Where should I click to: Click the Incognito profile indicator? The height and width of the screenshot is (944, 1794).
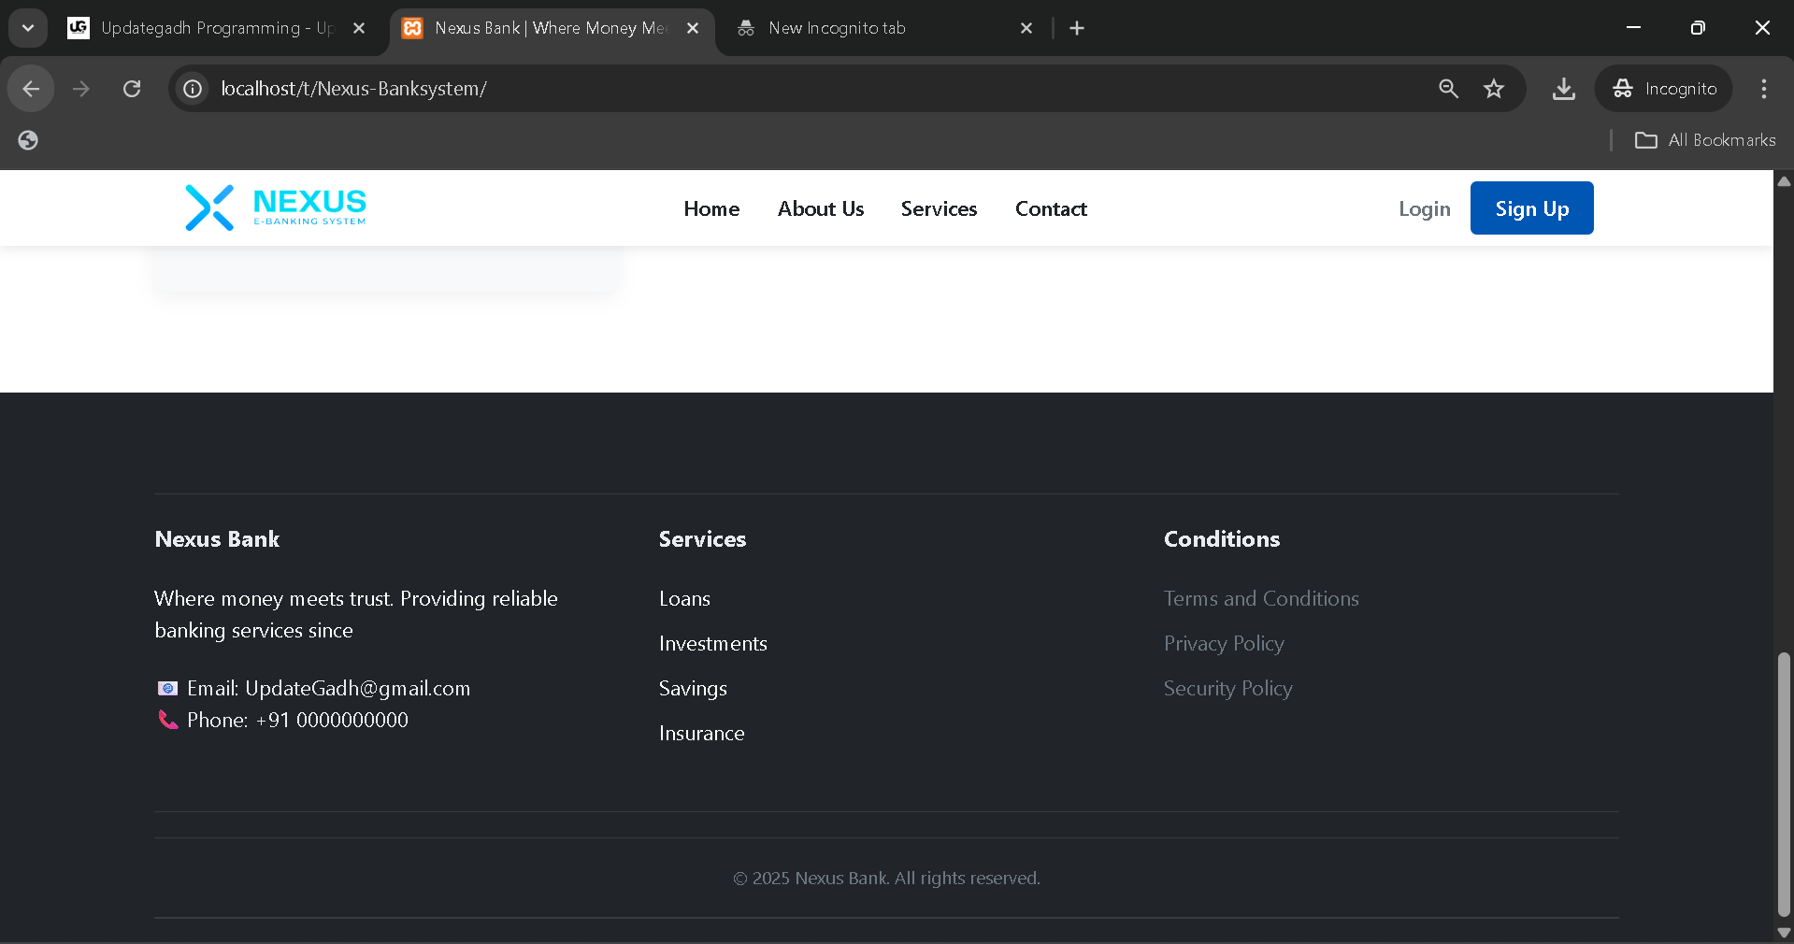click(1664, 89)
